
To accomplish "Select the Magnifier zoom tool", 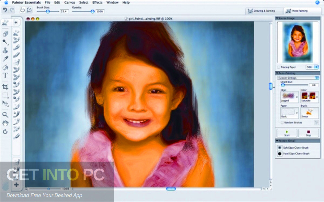I will [6, 115].
